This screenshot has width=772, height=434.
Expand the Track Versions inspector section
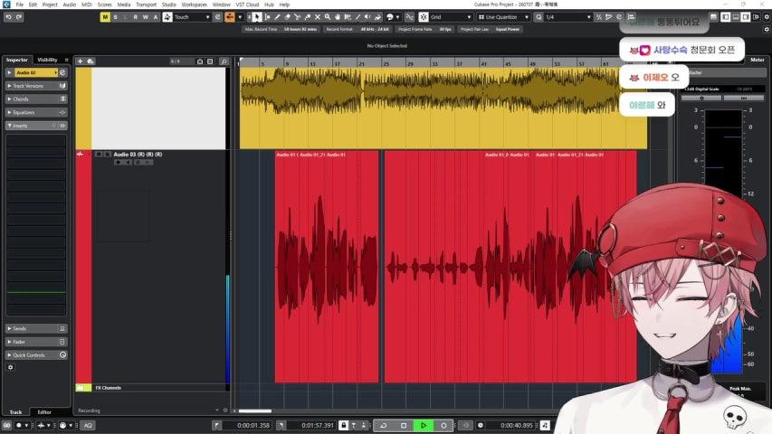36,86
